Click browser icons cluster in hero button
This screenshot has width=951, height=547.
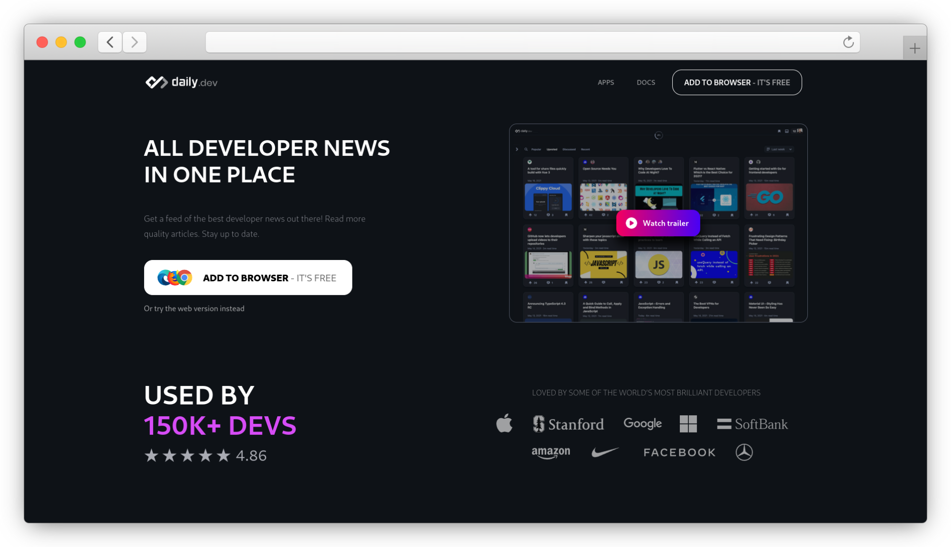click(x=175, y=278)
